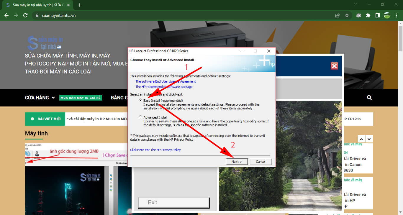Click the Next > button
The height and width of the screenshot is (215, 403).
click(x=237, y=162)
